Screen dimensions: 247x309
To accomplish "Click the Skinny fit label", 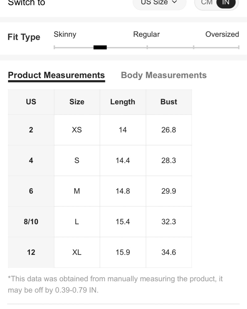I will (65, 34).
